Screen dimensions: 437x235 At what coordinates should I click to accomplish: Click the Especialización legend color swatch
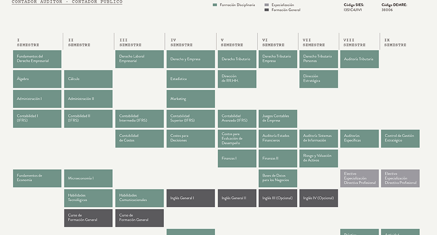(267, 5)
